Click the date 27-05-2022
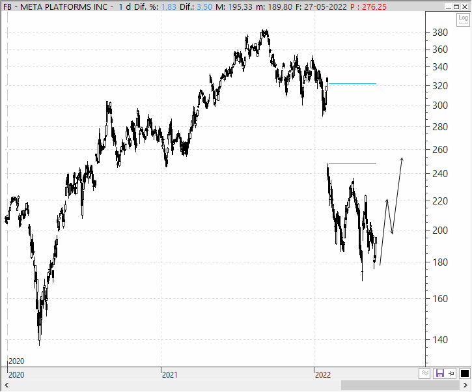472x392 pixels. coord(325,7)
